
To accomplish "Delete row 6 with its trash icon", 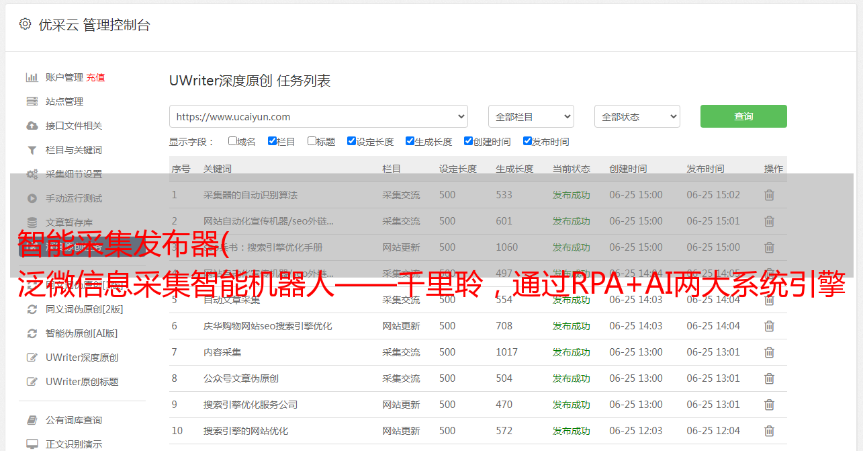I will pyautogui.click(x=769, y=326).
